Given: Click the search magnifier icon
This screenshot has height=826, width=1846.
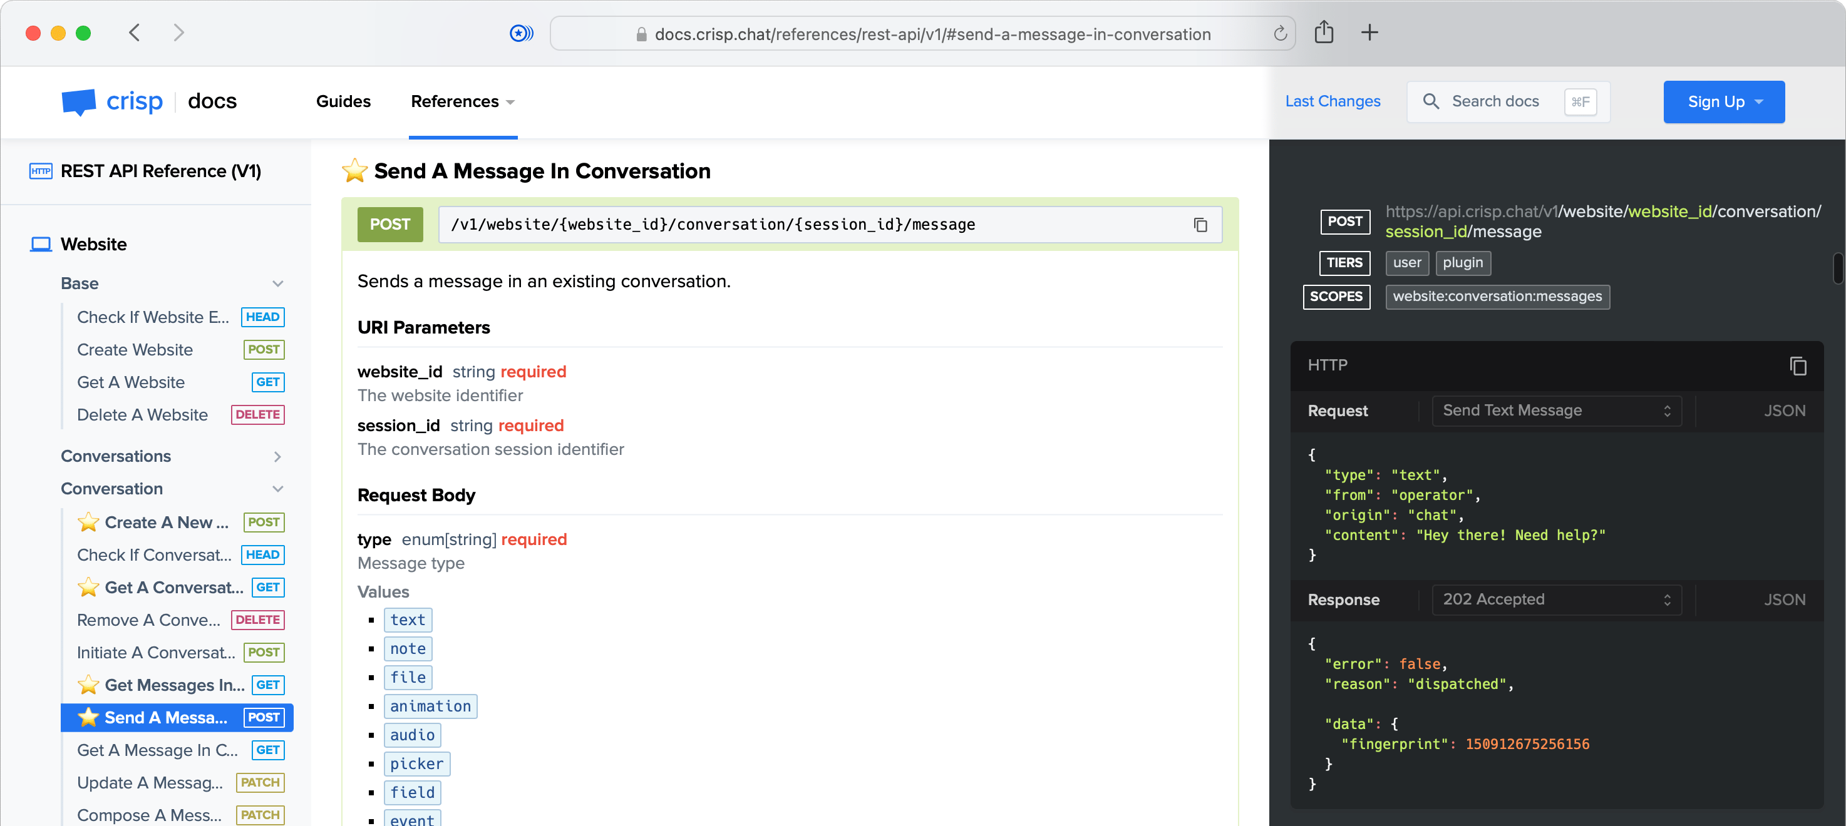Looking at the screenshot, I should pos(1430,102).
